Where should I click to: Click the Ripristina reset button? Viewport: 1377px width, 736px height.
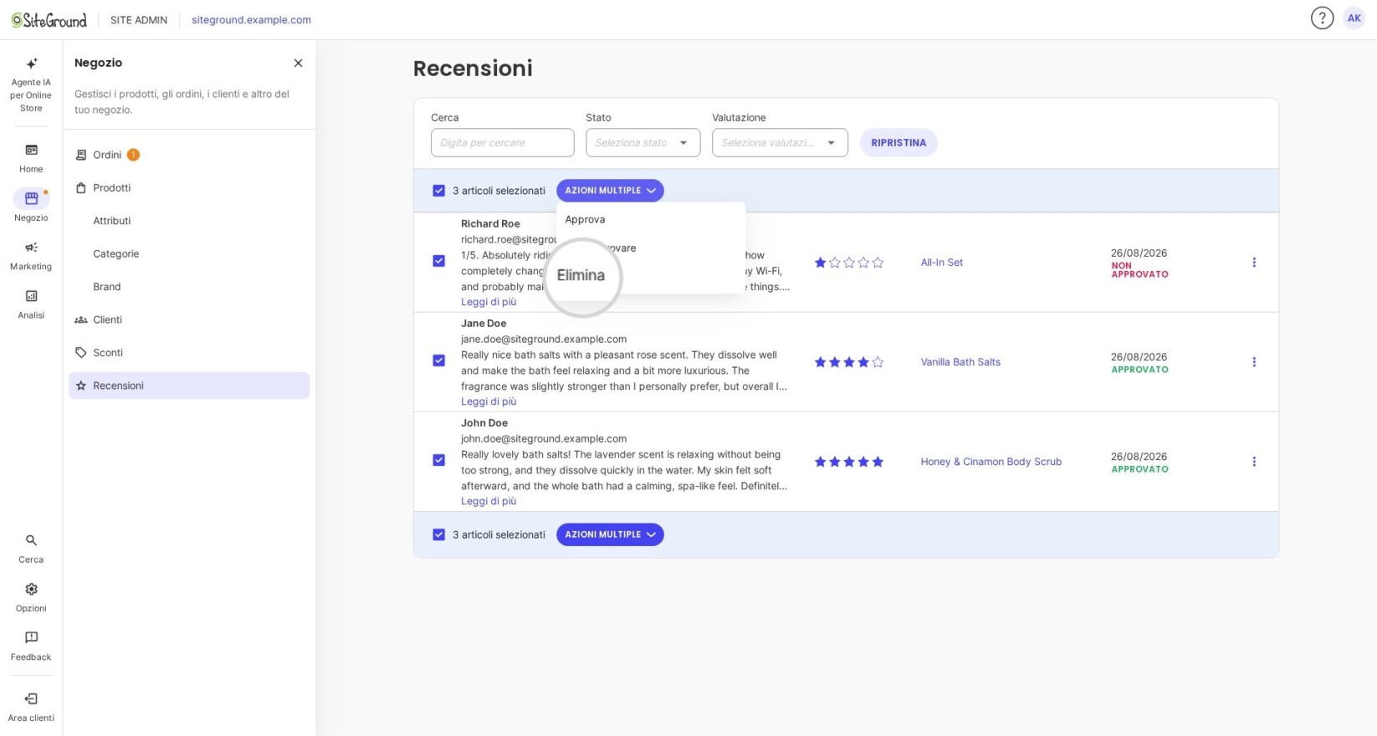coord(898,142)
